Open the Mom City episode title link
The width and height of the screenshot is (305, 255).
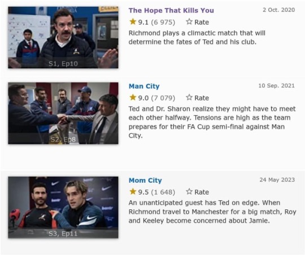[x=145, y=181]
